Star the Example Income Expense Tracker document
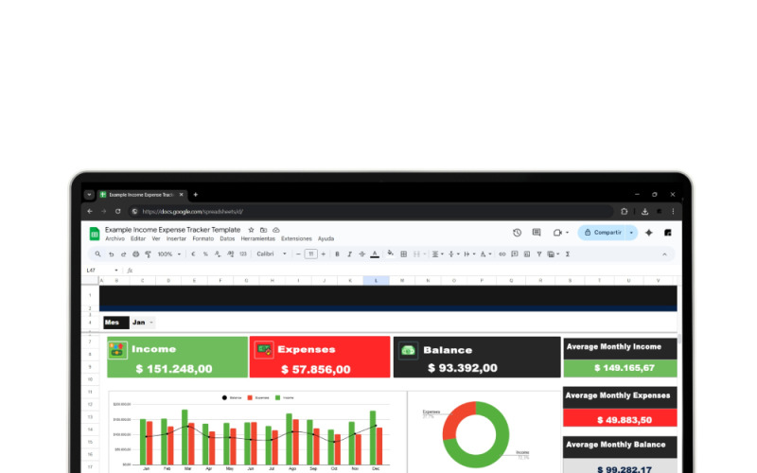 251,230
